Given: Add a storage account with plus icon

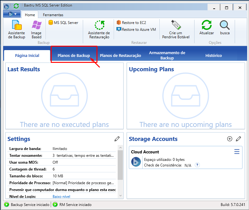Looking at the screenshot, I should (x=230, y=139).
